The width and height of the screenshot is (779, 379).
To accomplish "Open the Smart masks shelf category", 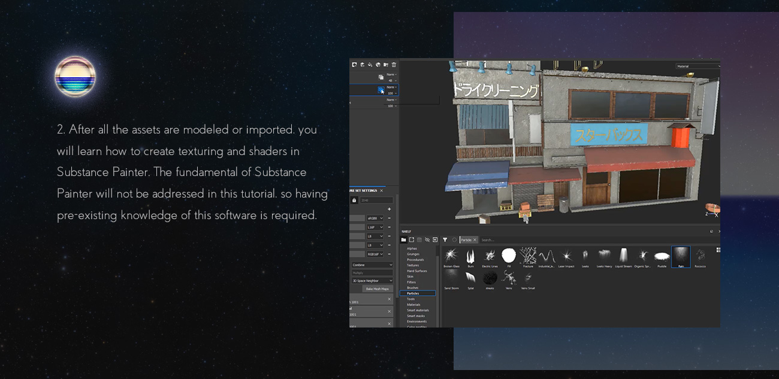I will click(416, 316).
